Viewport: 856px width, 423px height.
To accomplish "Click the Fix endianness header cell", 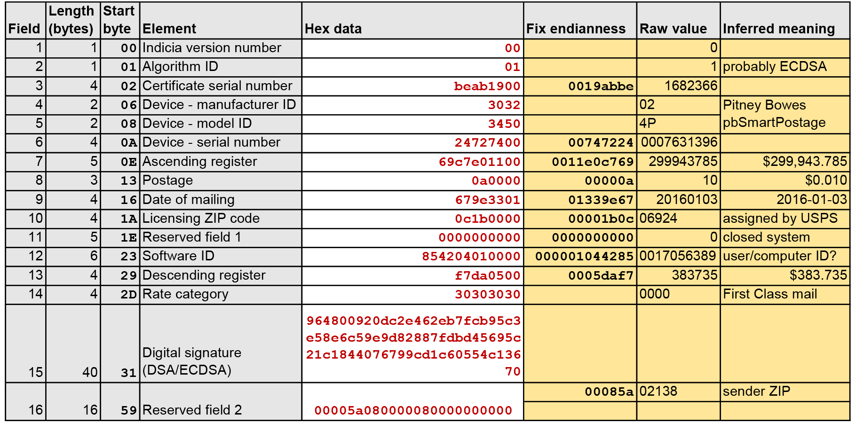I will click(580, 21).
